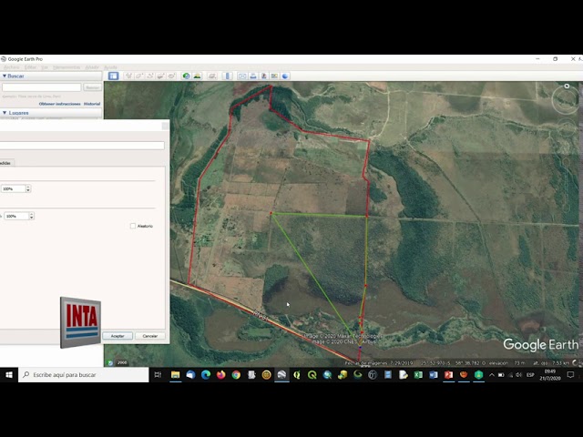Image resolution: width=583 pixels, height=437 pixels.
Task: Open the Ayuda menu
Action: (110, 67)
